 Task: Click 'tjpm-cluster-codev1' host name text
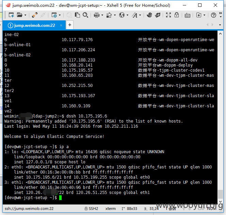182,70
